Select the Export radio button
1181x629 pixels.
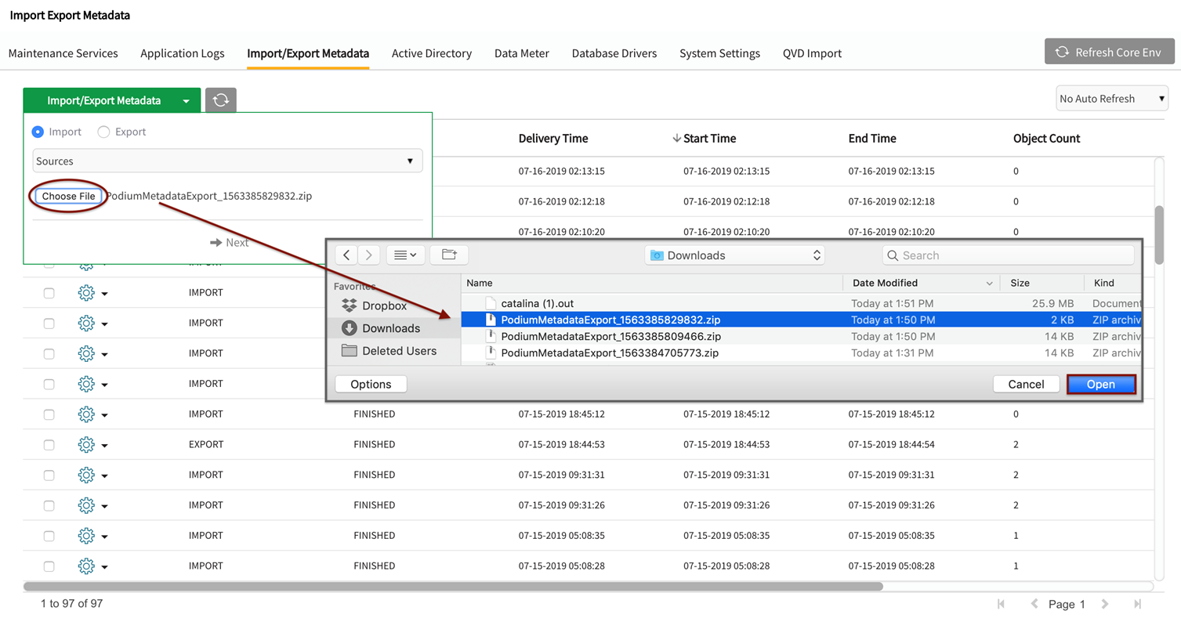[103, 132]
